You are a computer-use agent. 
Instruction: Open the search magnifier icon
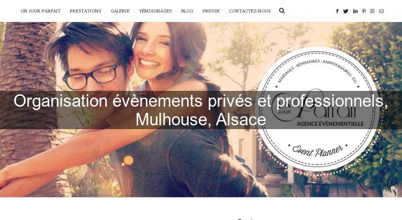point(282,11)
